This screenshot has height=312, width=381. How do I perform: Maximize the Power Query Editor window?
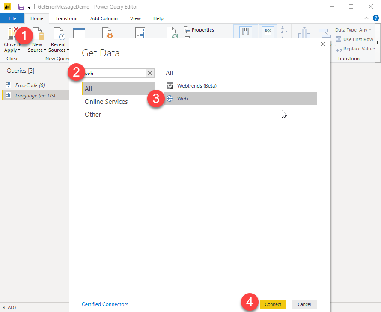[x=351, y=6]
